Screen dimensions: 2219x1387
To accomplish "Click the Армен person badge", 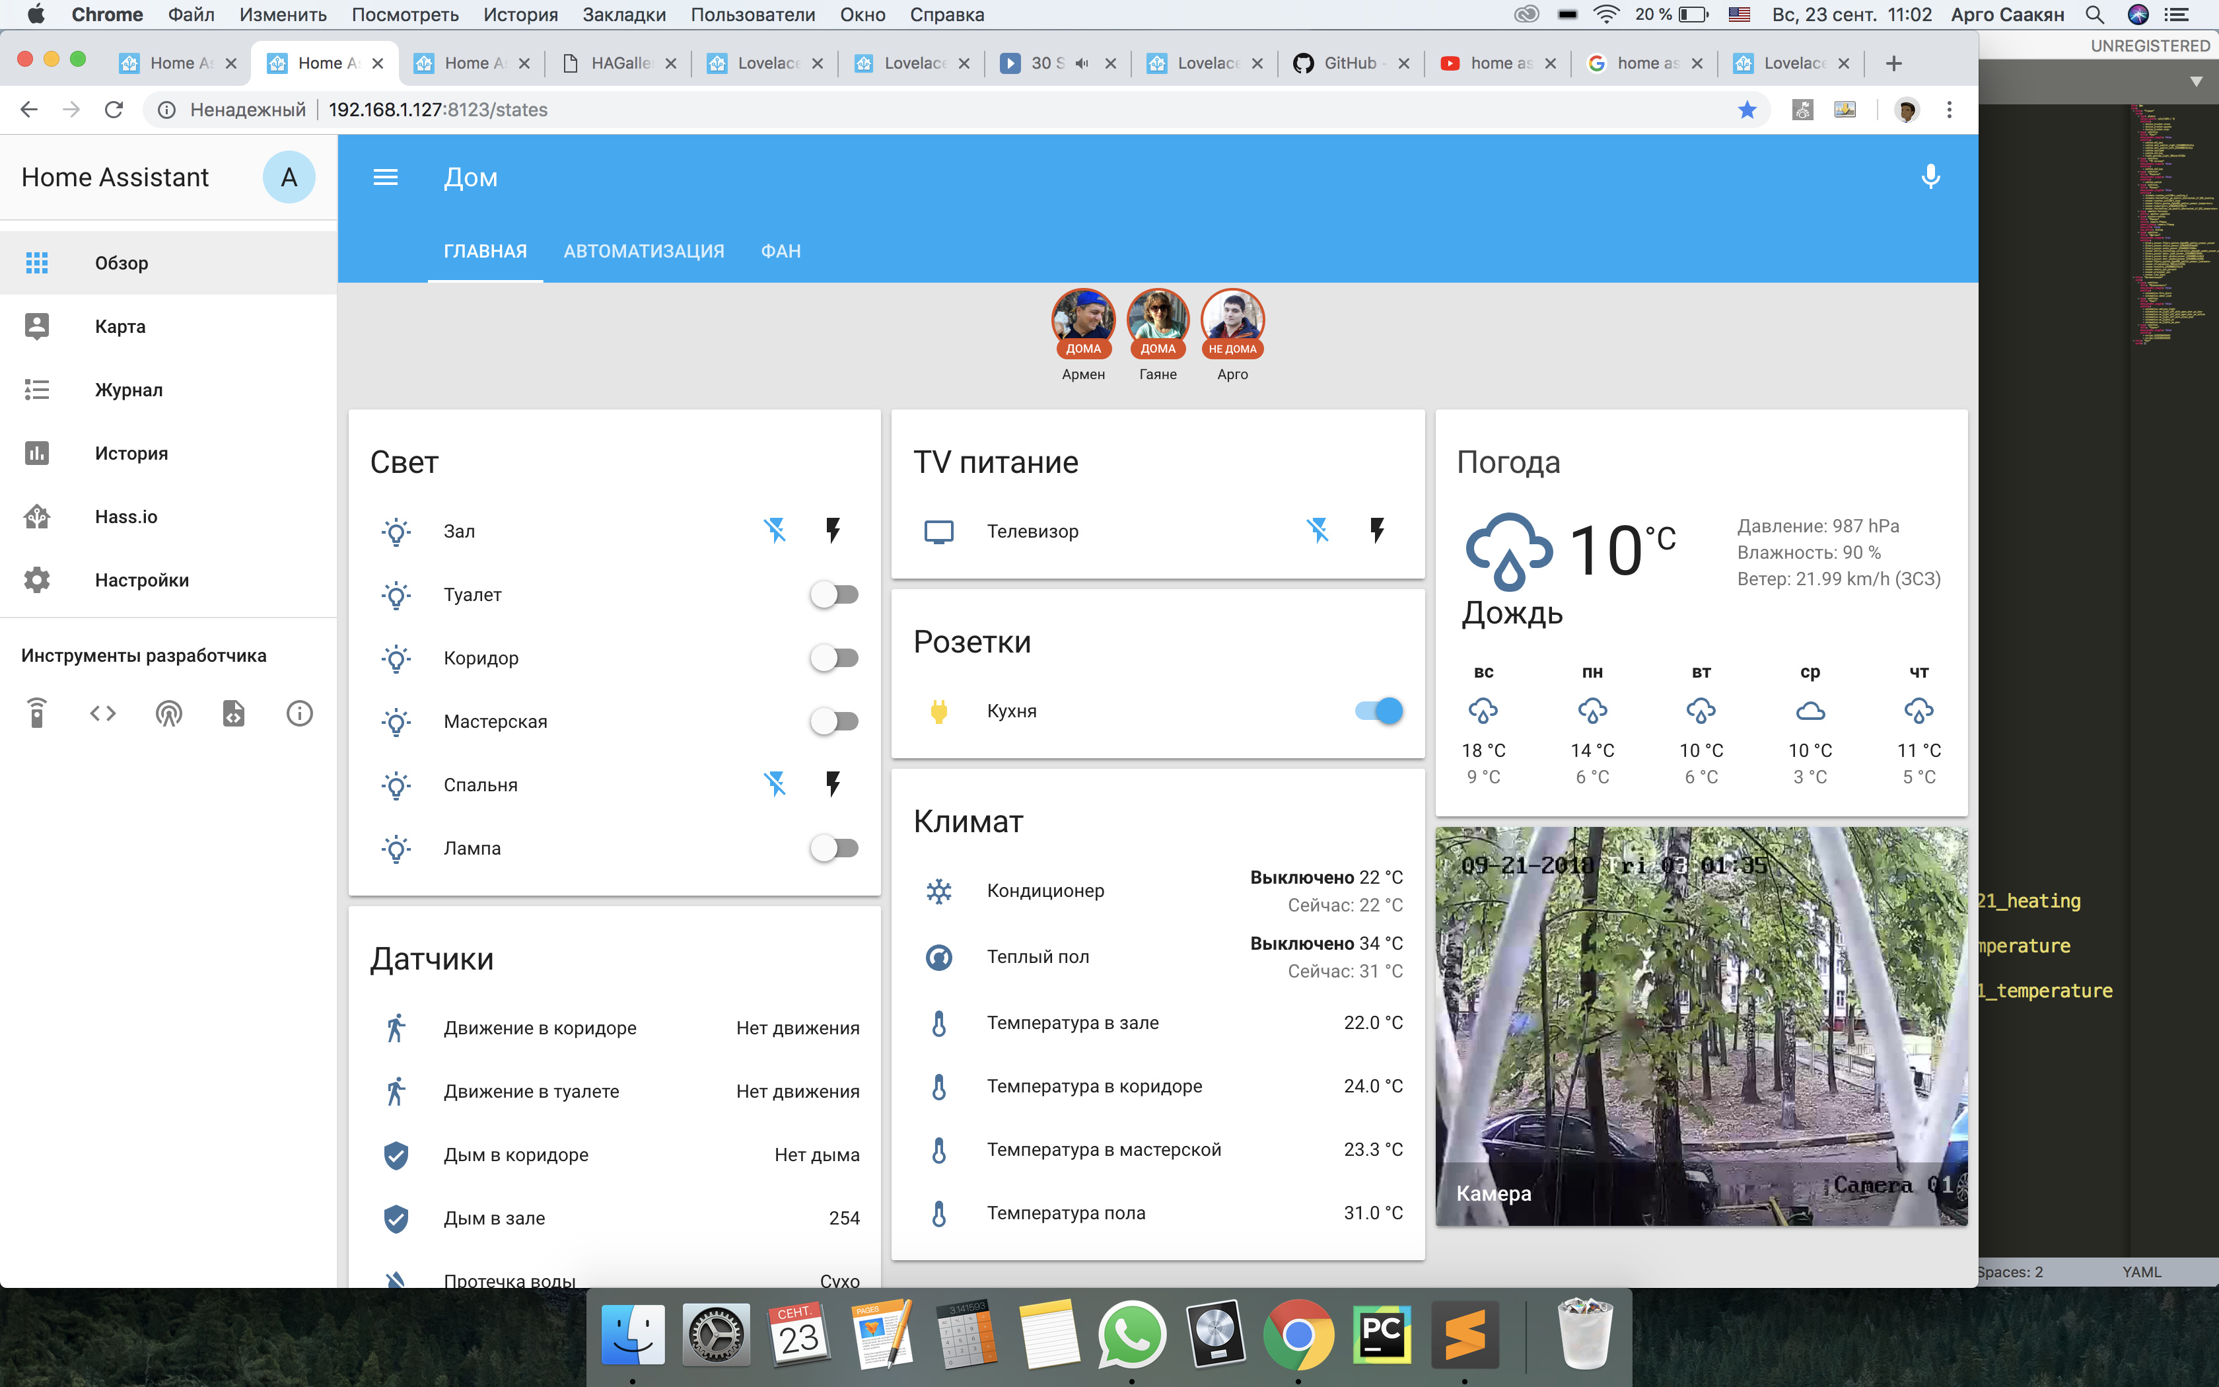I will pos(1083,335).
